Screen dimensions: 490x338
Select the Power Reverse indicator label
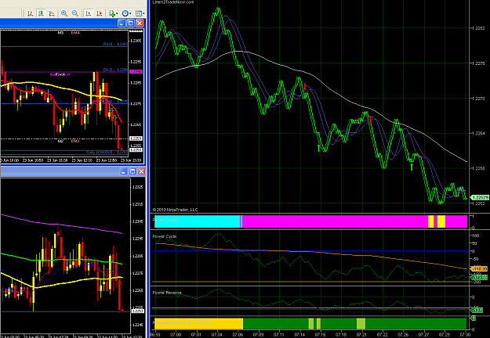[x=167, y=293]
